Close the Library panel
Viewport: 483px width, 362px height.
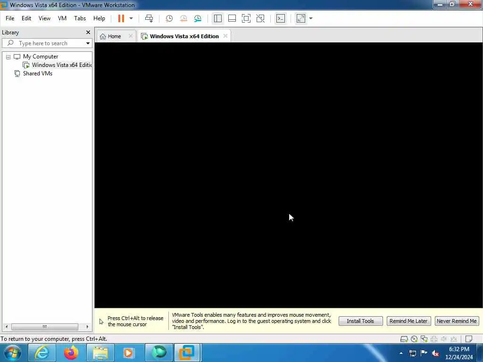coord(88,33)
